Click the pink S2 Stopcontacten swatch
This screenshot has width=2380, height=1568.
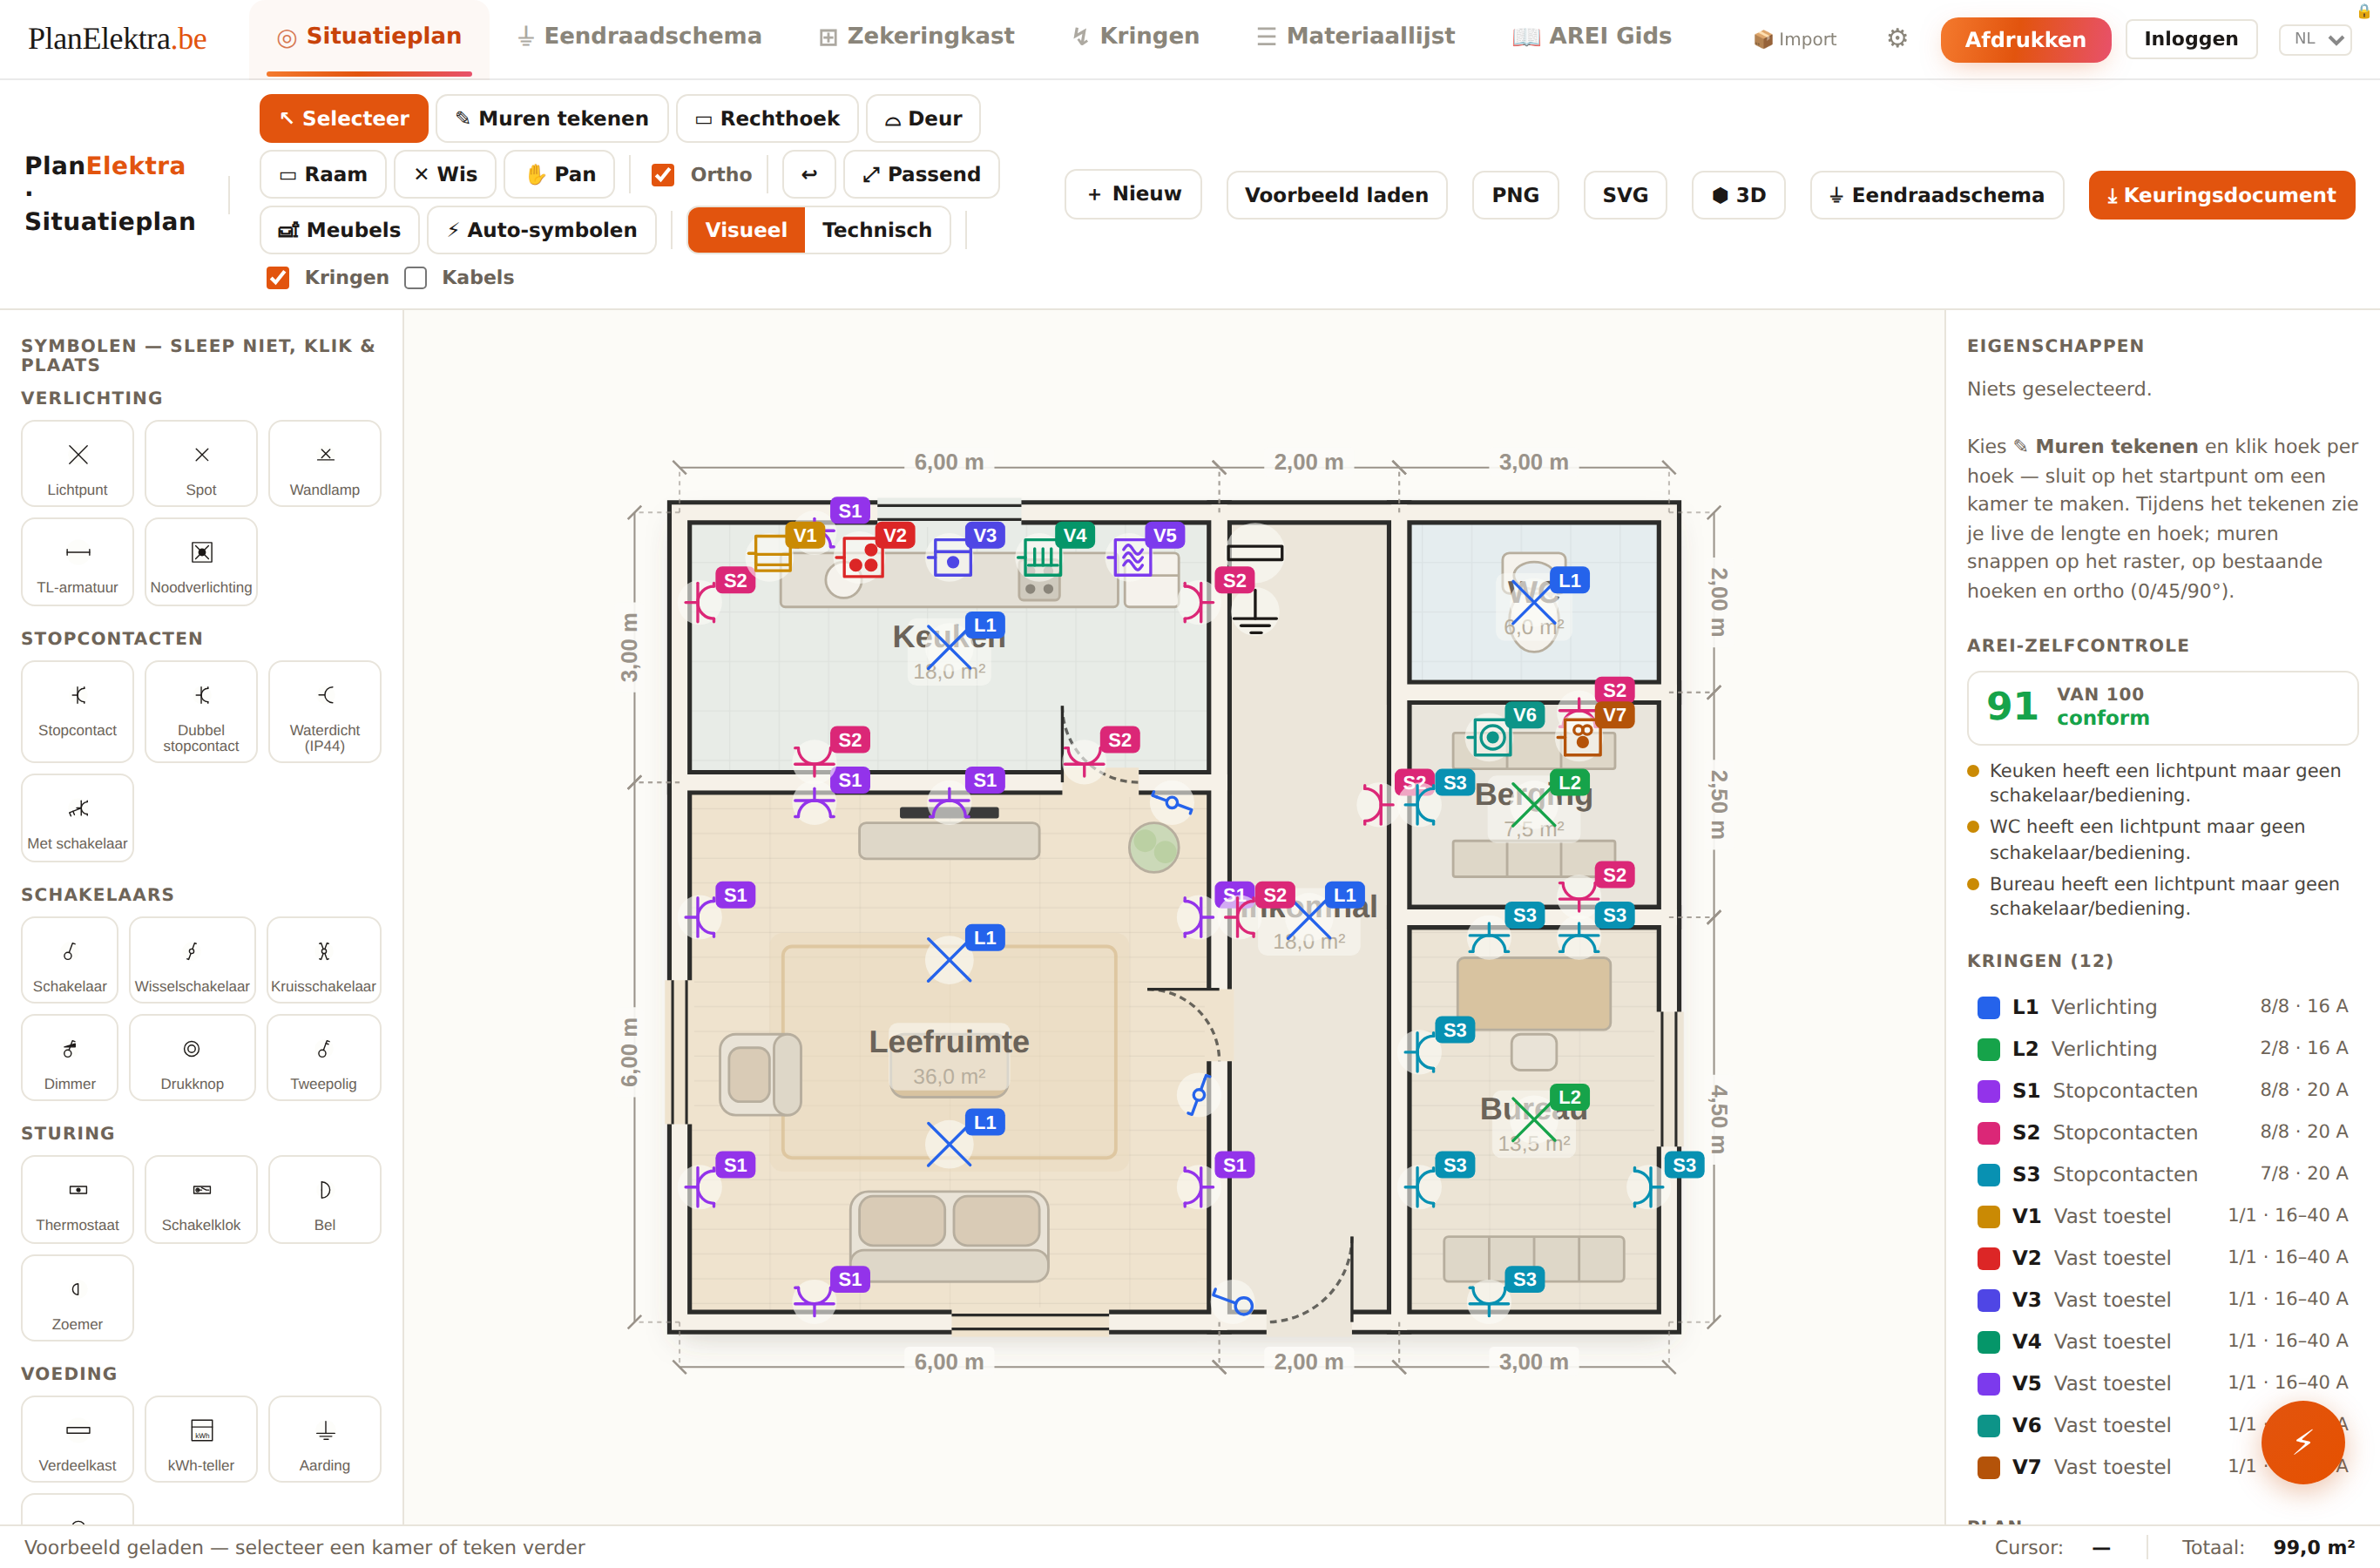(1988, 1133)
